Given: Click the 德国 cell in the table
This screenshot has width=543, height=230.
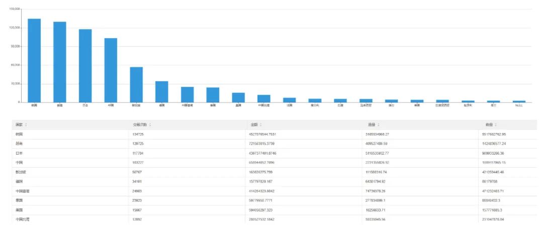Looking at the screenshot, I should [x=20, y=181].
